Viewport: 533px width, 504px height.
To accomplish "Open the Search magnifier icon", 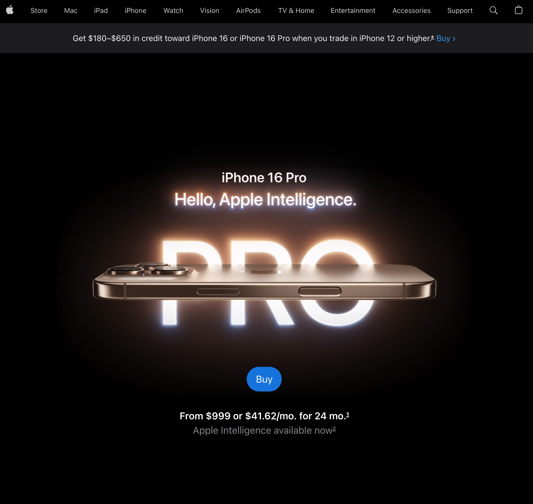I will [x=494, y=10].
